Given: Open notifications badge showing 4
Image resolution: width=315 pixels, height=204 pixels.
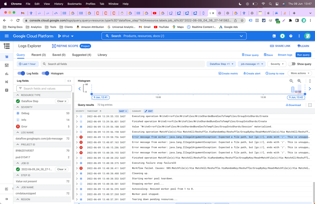Looking at the screenshot, I should pos(282,36).
